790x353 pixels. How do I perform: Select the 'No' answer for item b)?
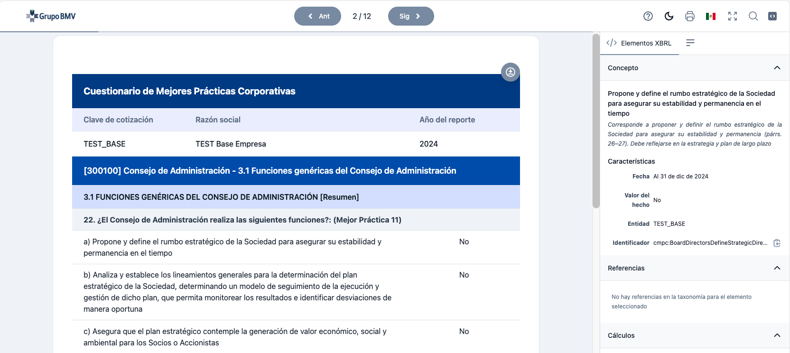pyautogui.click(x=464, y=275)
